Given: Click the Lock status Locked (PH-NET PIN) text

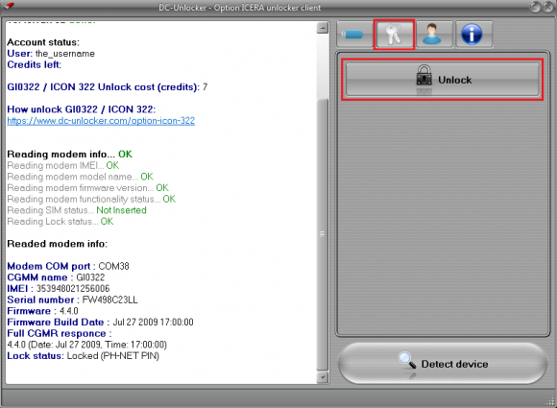Looking at the screenshot, I should (x=84, y=356).
